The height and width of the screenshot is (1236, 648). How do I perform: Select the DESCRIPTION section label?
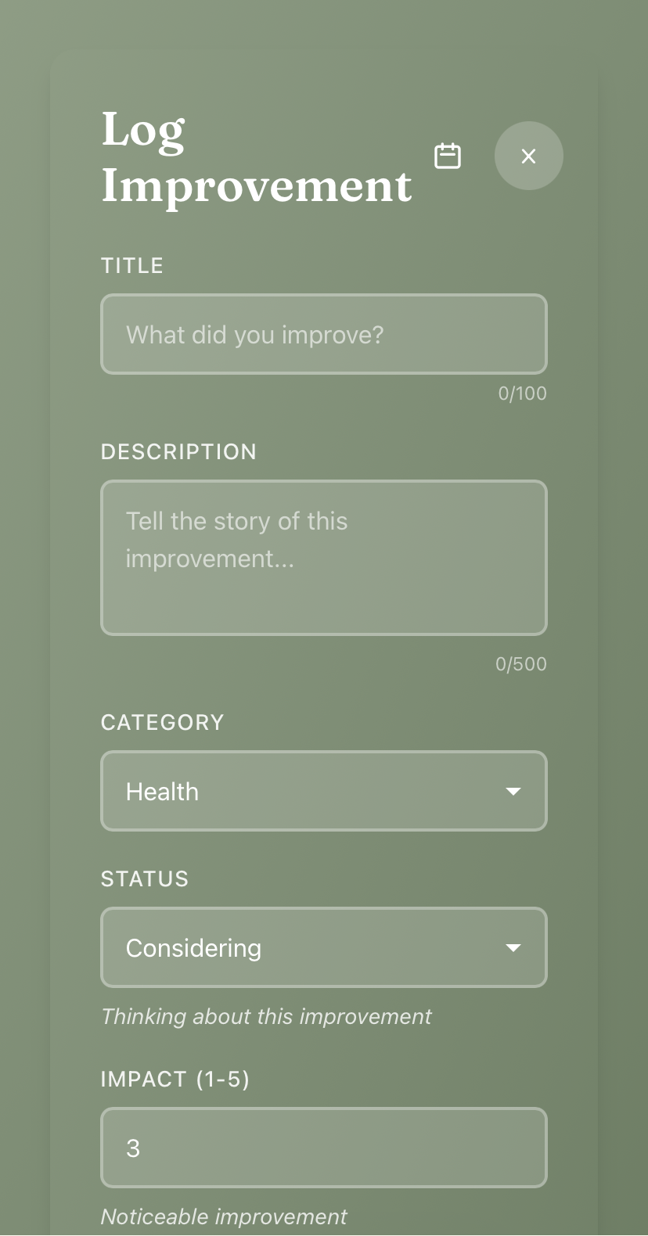point(178,451)
